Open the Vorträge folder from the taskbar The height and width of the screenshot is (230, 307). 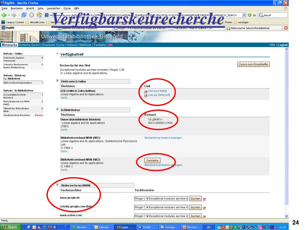pyautogui.click(x=169, y=227)
